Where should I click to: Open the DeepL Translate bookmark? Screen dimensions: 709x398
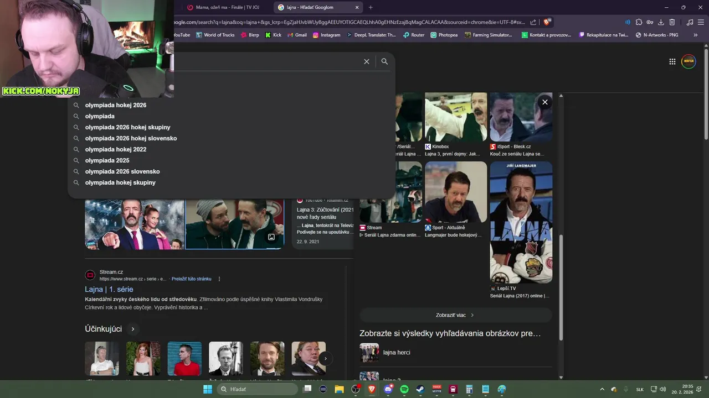point(371,35)
